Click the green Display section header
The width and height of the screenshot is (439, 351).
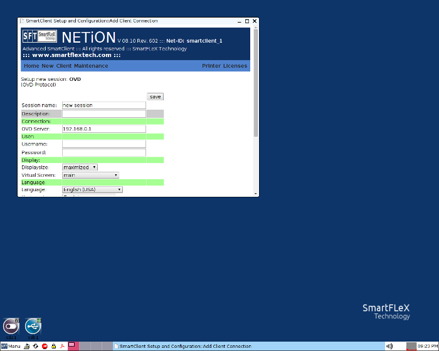93,160
